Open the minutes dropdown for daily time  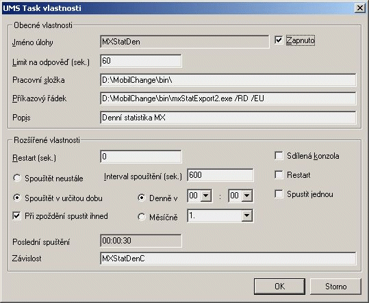click(x=247, y=196)
